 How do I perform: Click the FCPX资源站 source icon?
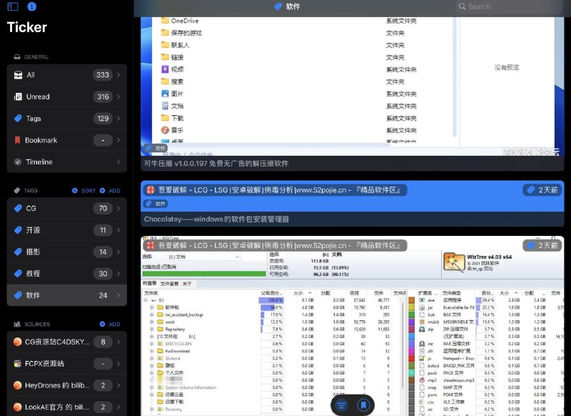click(x=17, y=364)
